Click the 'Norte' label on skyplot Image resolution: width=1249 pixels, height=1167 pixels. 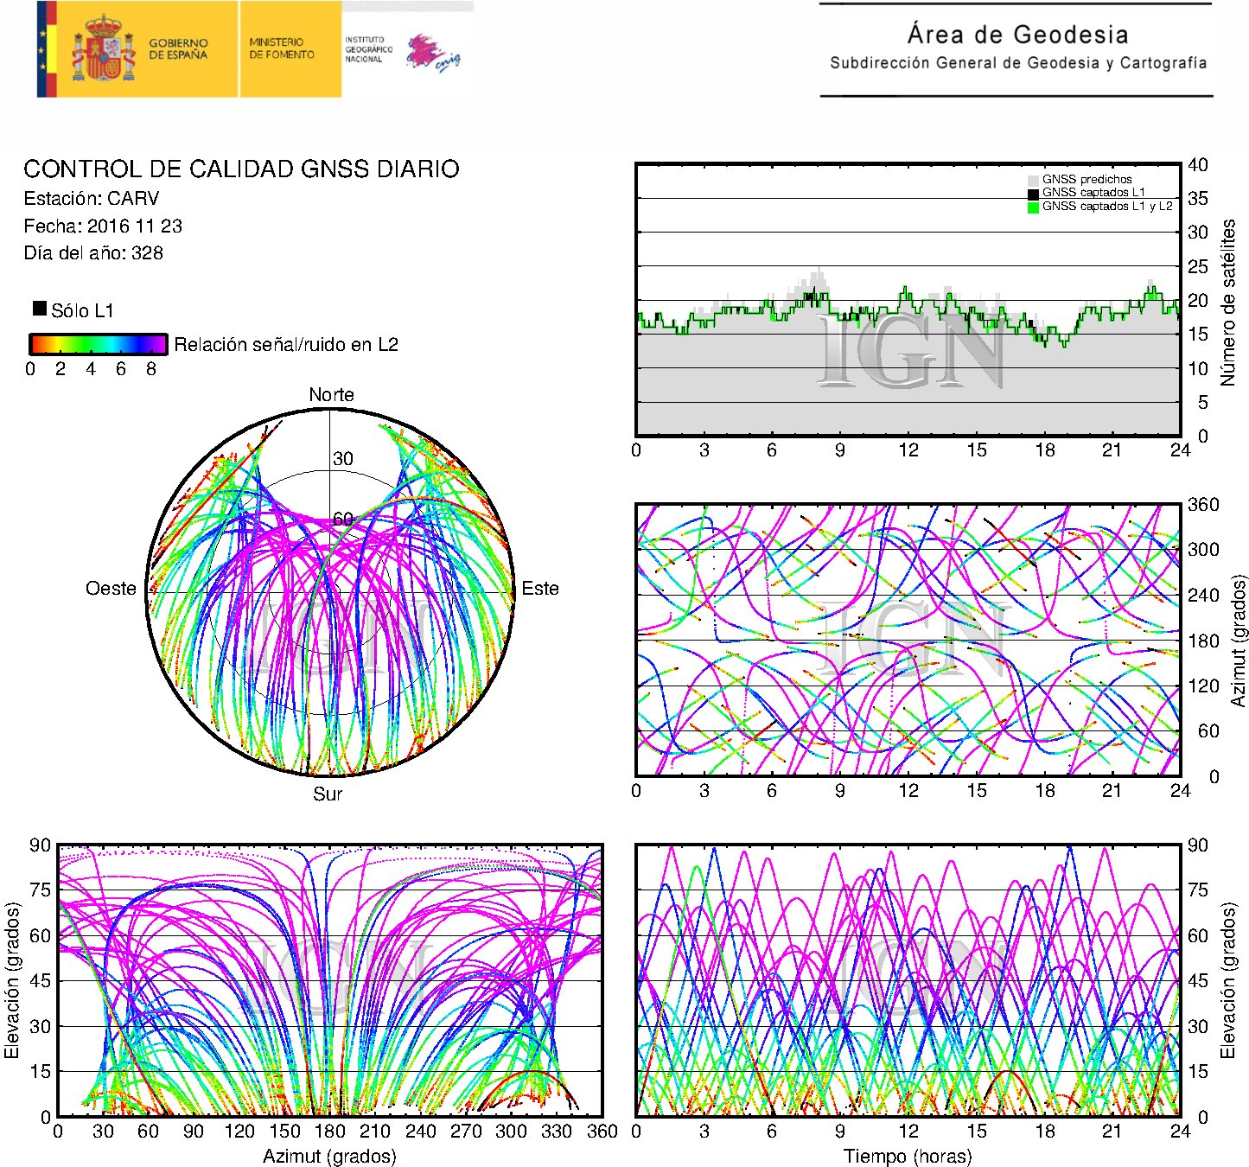tap(331, 395)
